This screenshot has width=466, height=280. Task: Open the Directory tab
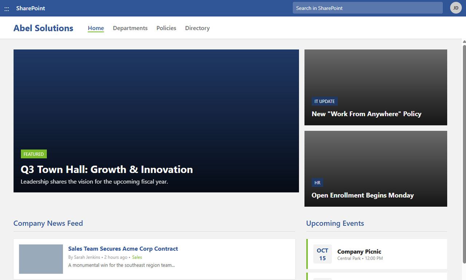point(197,28)
